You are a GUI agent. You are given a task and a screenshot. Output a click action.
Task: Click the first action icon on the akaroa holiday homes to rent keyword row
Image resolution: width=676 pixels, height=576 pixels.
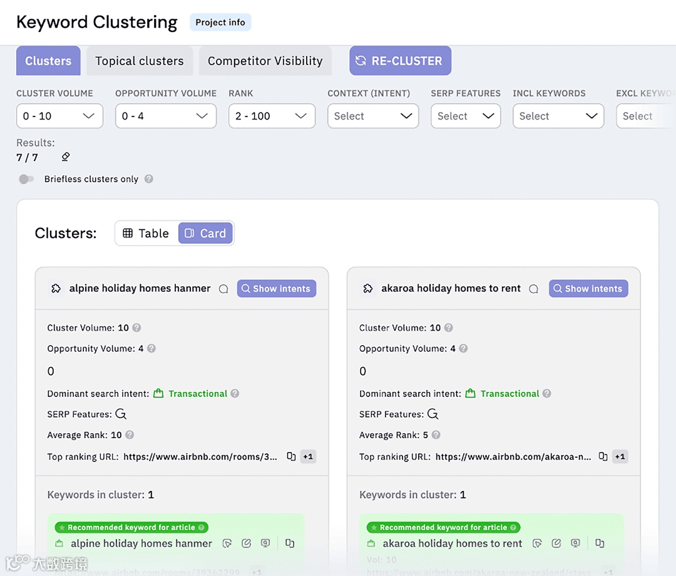[537, 543]
